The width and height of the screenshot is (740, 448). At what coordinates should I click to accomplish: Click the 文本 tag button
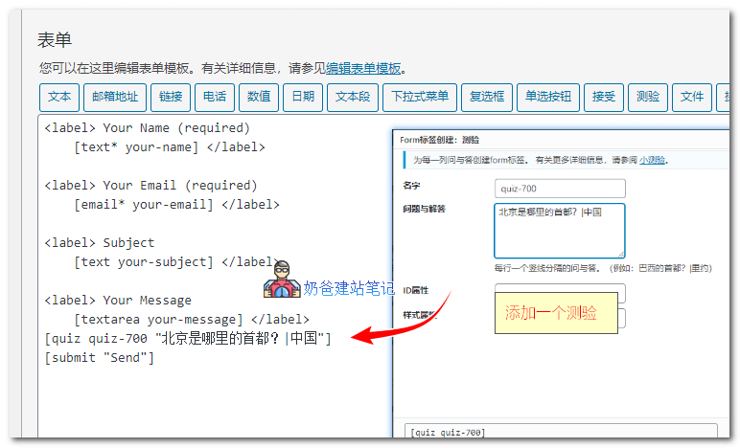pos(59,97)
